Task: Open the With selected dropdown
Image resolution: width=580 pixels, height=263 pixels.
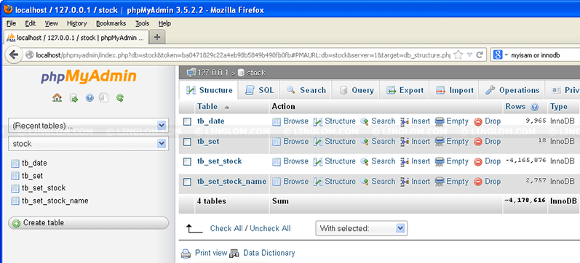Action: [362, 228]
